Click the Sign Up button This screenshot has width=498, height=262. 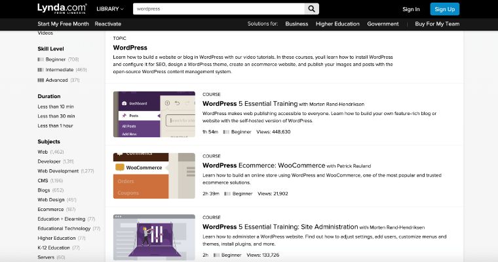click(444, 9)
